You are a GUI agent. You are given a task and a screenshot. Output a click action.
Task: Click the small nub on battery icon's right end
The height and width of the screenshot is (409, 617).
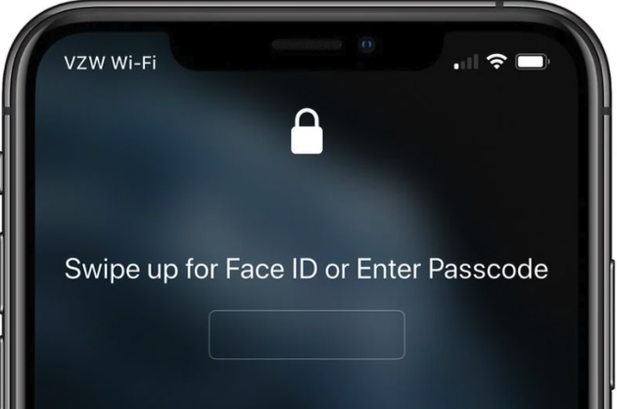coord(548,62)
